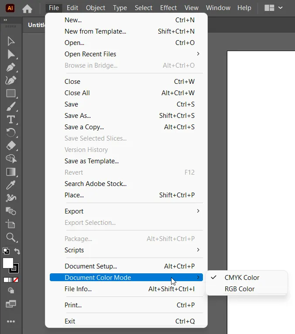Open the Arrange Documents layout icon
295x334 pixels.
[x=269, y=8]
